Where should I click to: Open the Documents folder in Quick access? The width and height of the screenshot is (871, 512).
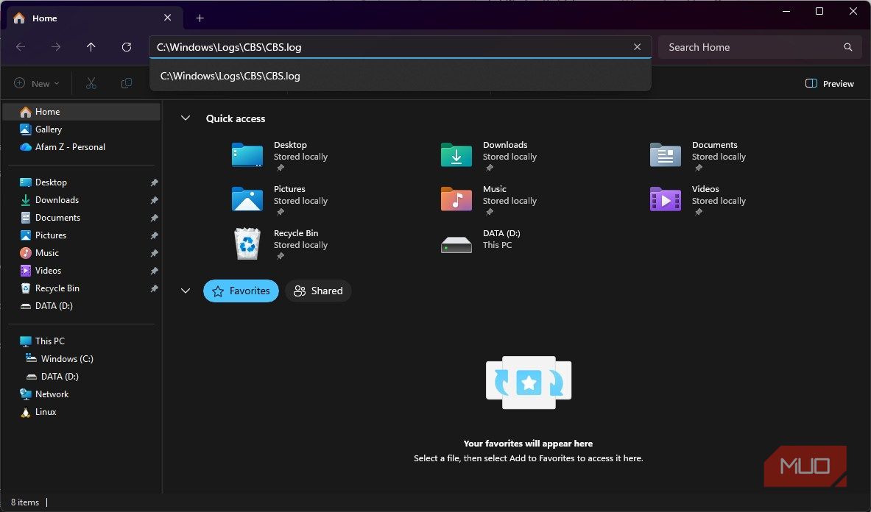click(x=698, y=155)
